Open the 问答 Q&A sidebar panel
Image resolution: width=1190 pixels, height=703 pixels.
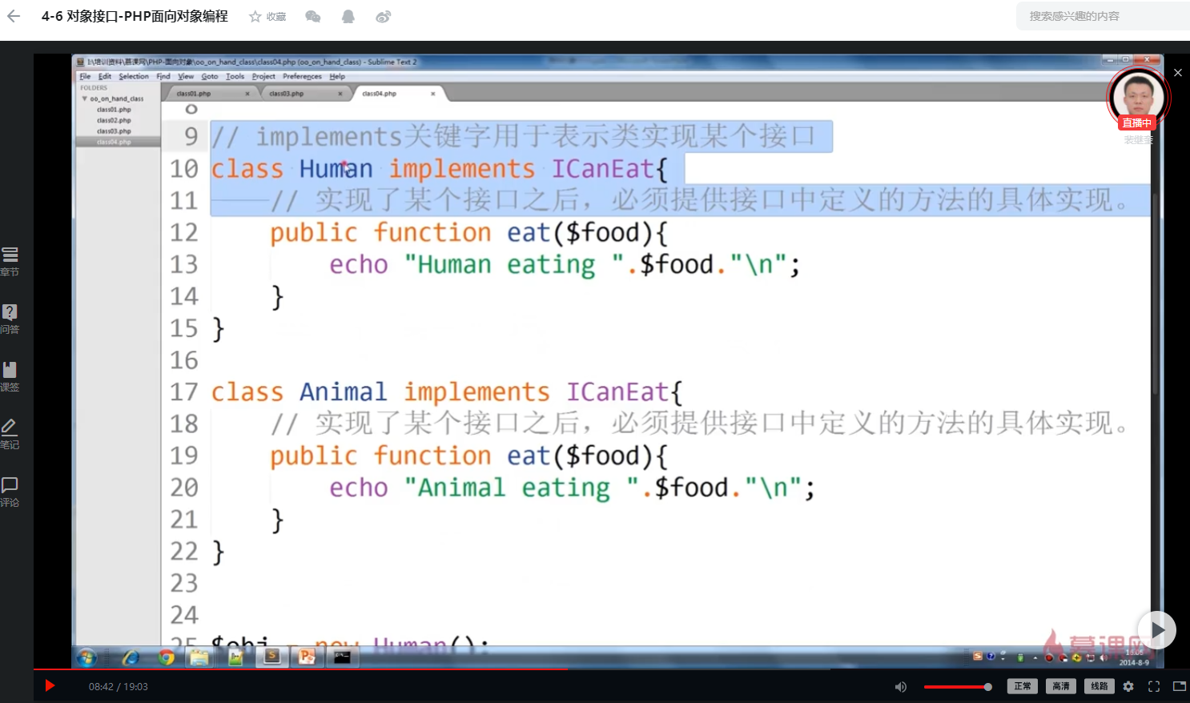10,319
